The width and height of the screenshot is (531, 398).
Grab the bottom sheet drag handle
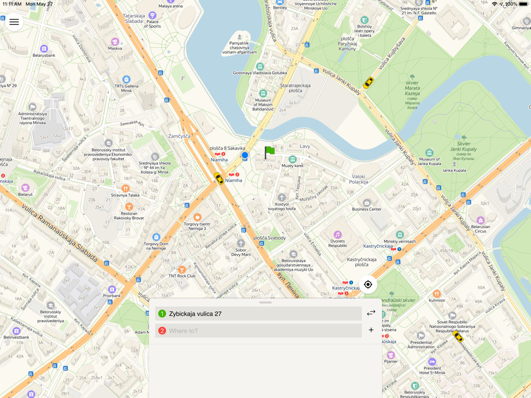pyautogui.click(x=265, y=302)
